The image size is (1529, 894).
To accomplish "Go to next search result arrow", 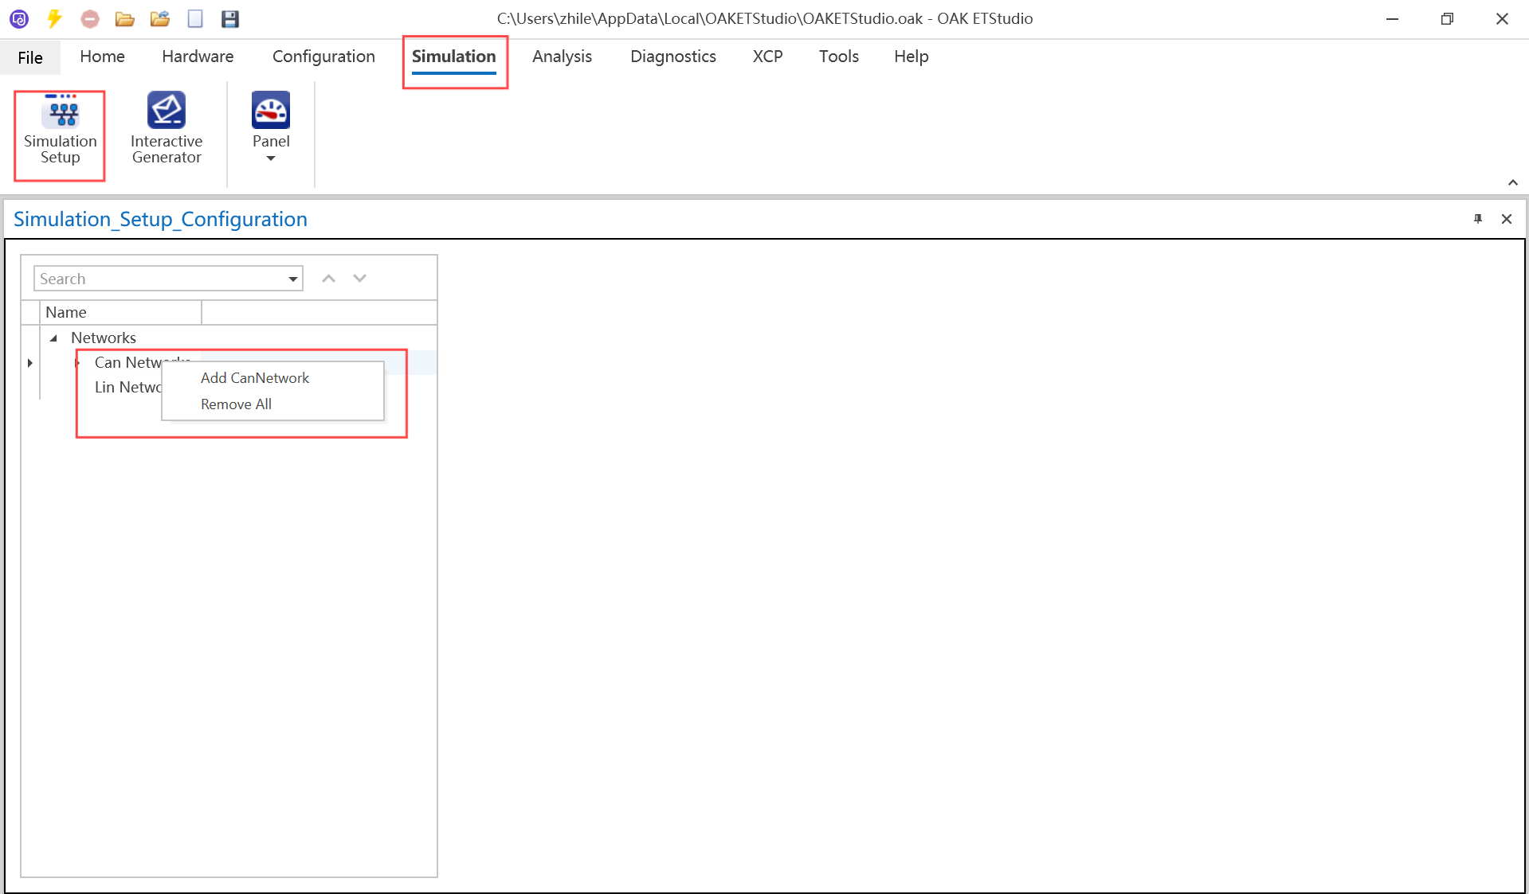I will (x=360, y=279).
